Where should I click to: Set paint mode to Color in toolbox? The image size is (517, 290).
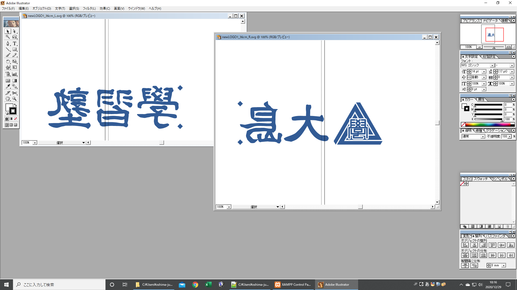pos(7,119)
